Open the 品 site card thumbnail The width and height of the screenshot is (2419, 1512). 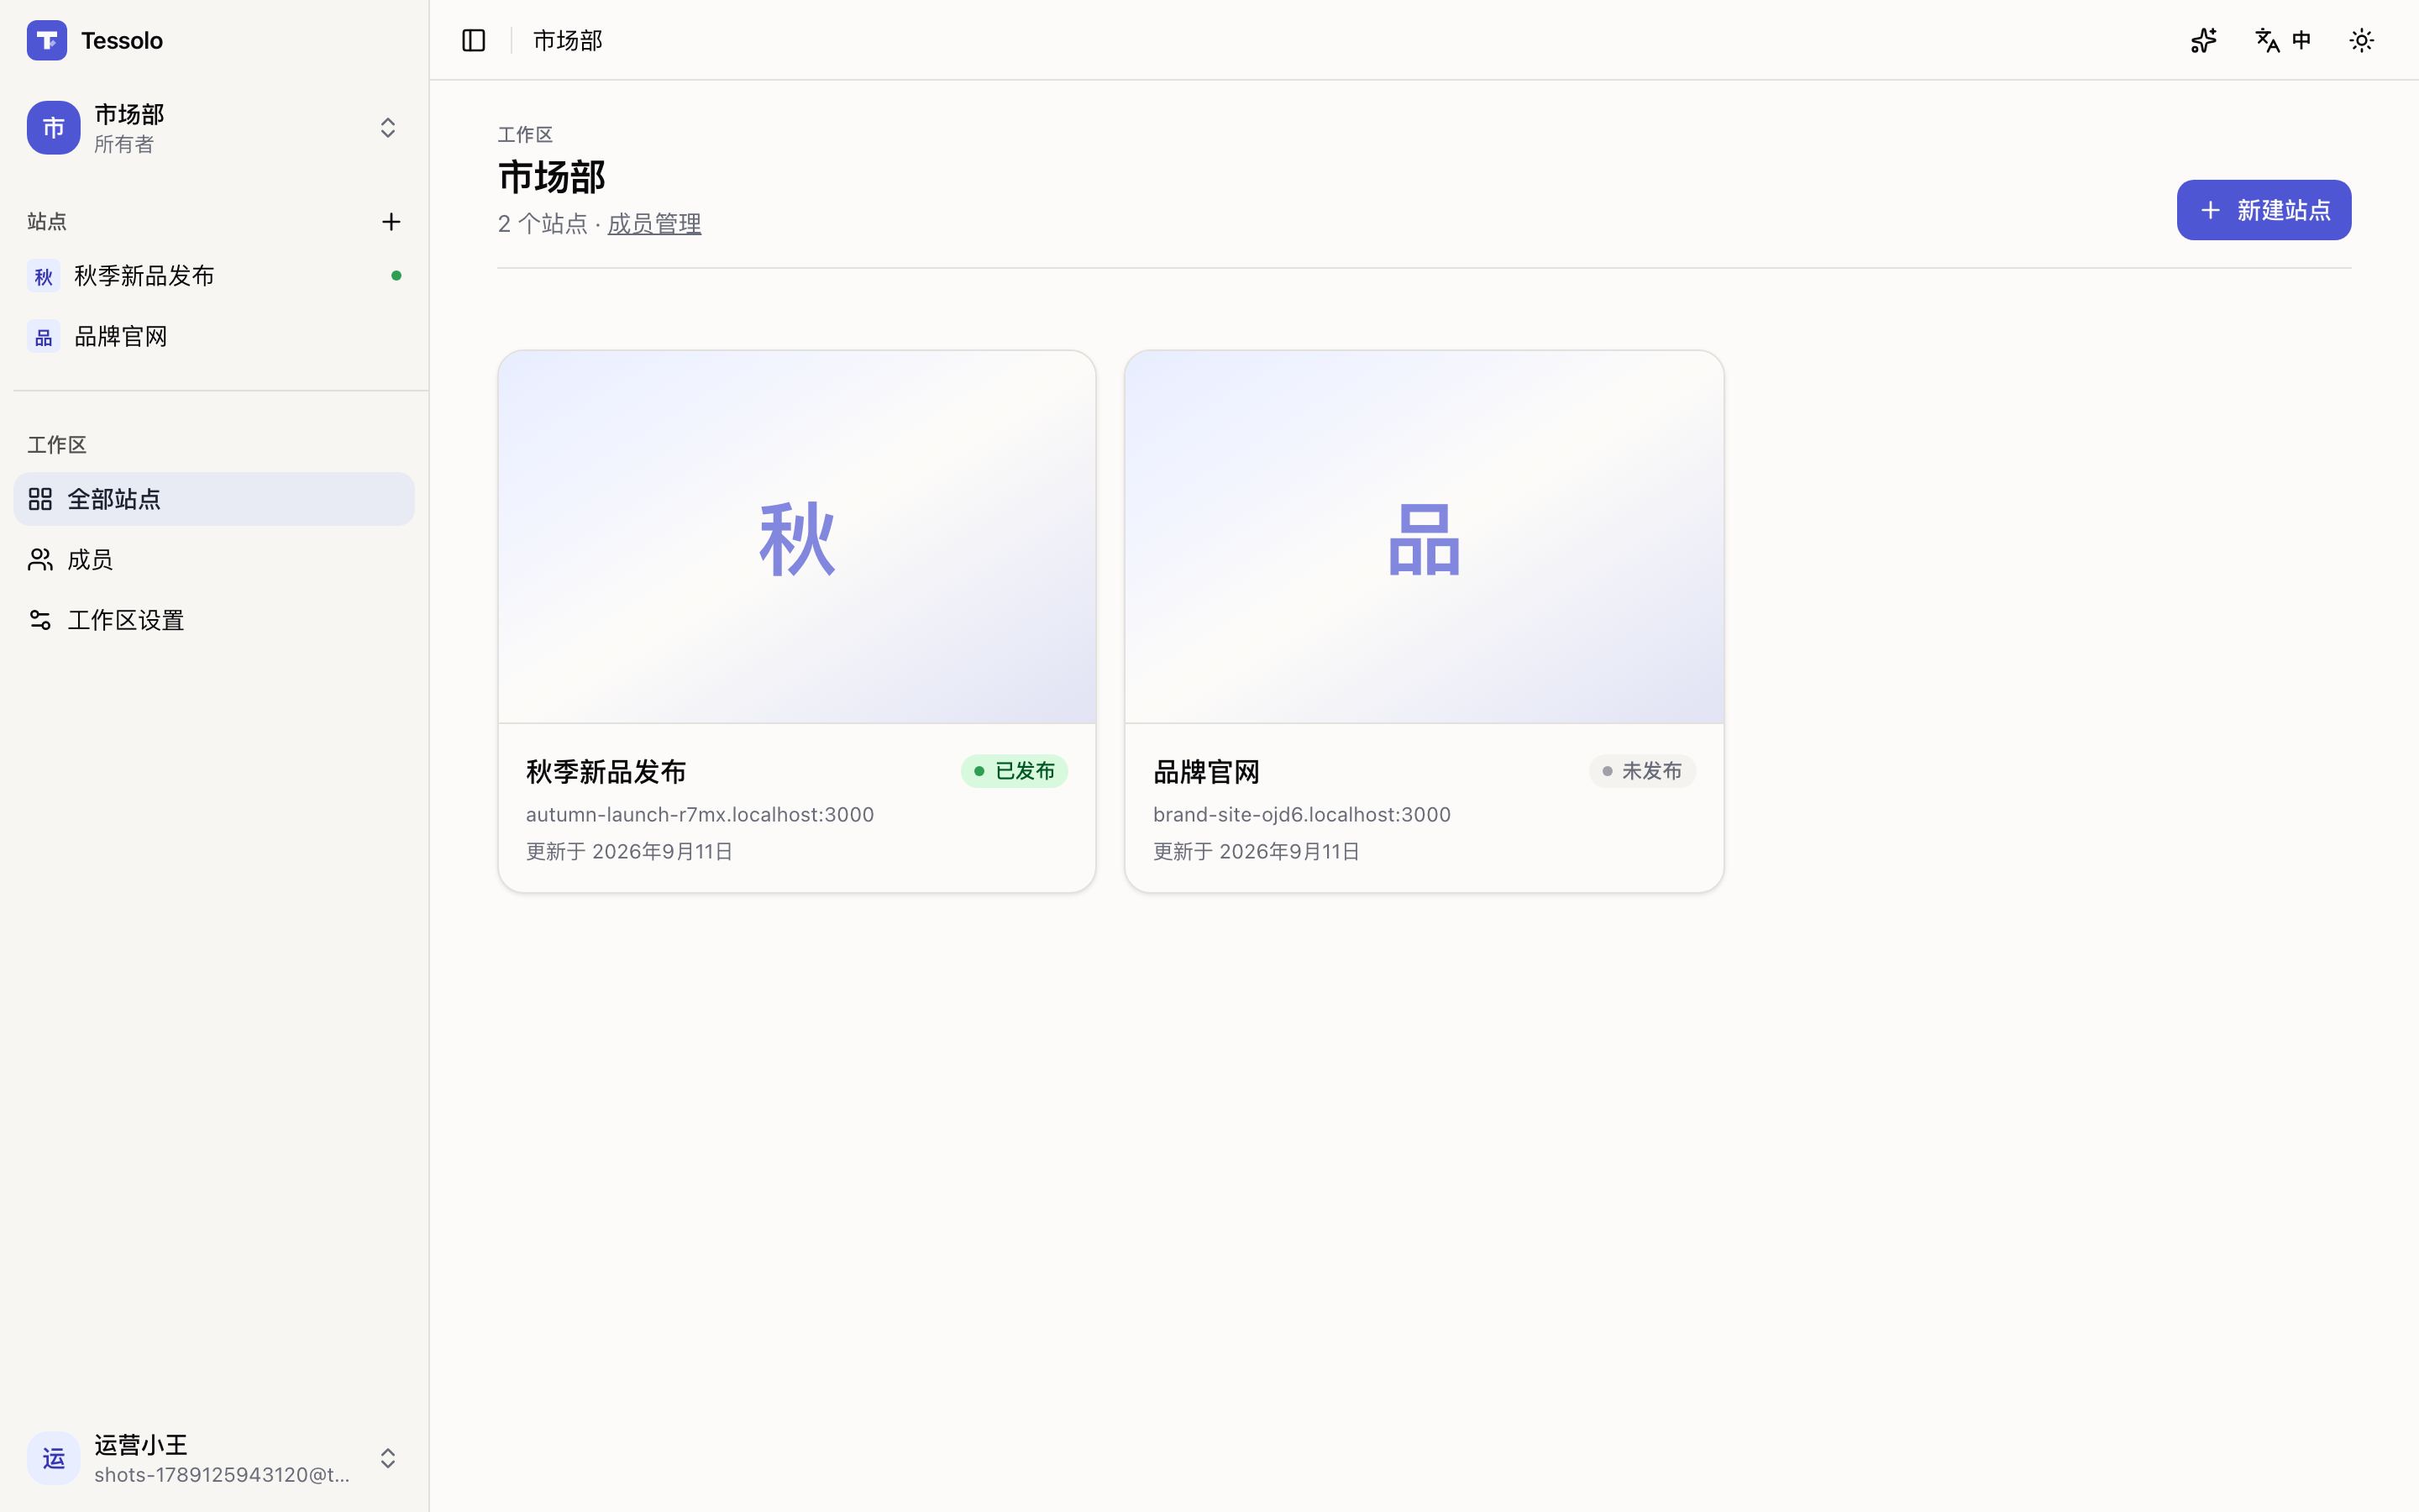[x=1424, y=537]
